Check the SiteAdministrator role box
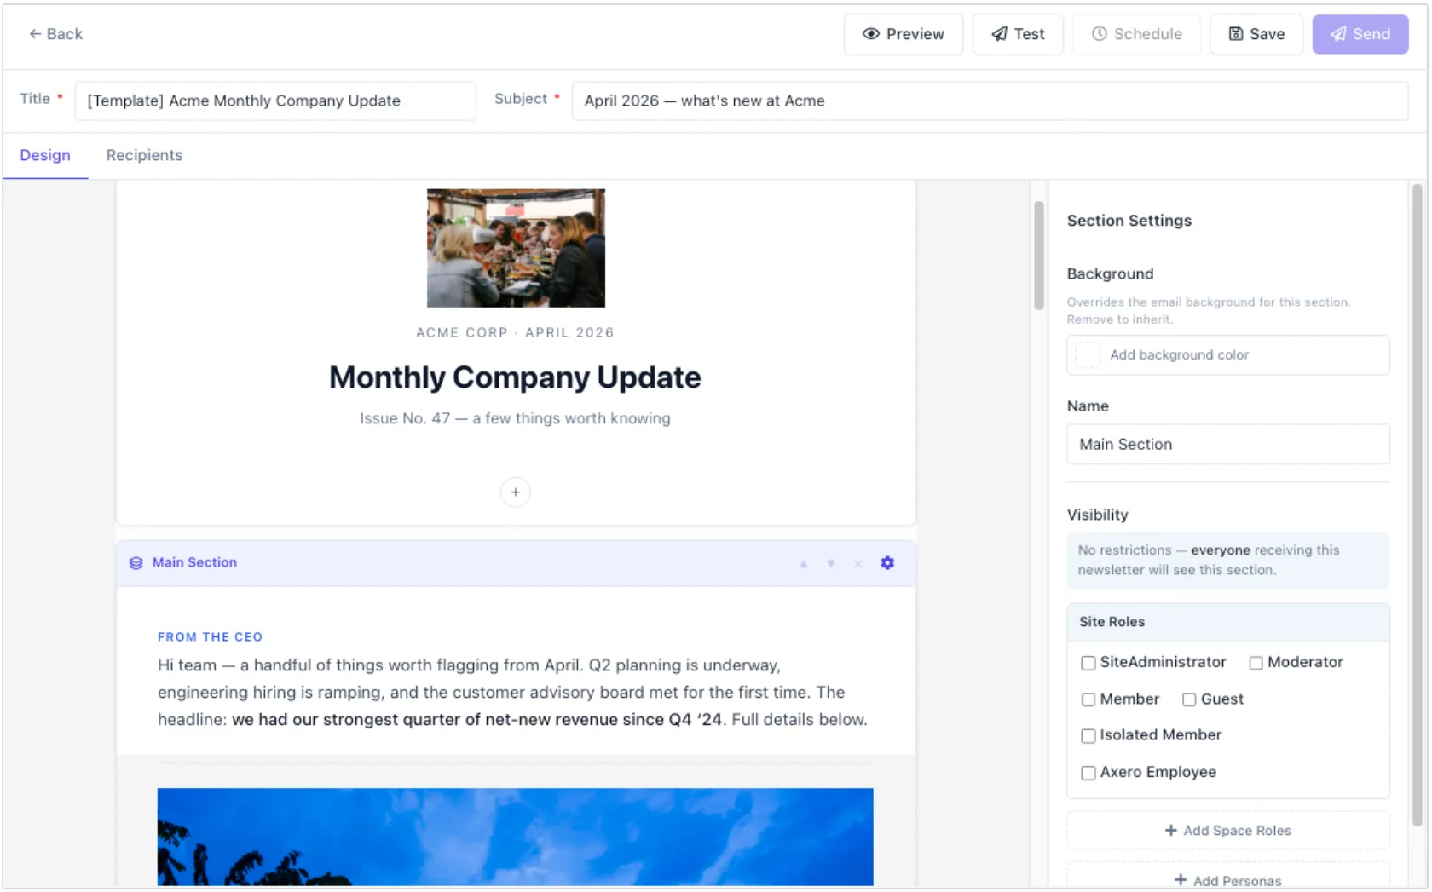Viewport: 1432px width, 892px height. [x=1088, y=663]
